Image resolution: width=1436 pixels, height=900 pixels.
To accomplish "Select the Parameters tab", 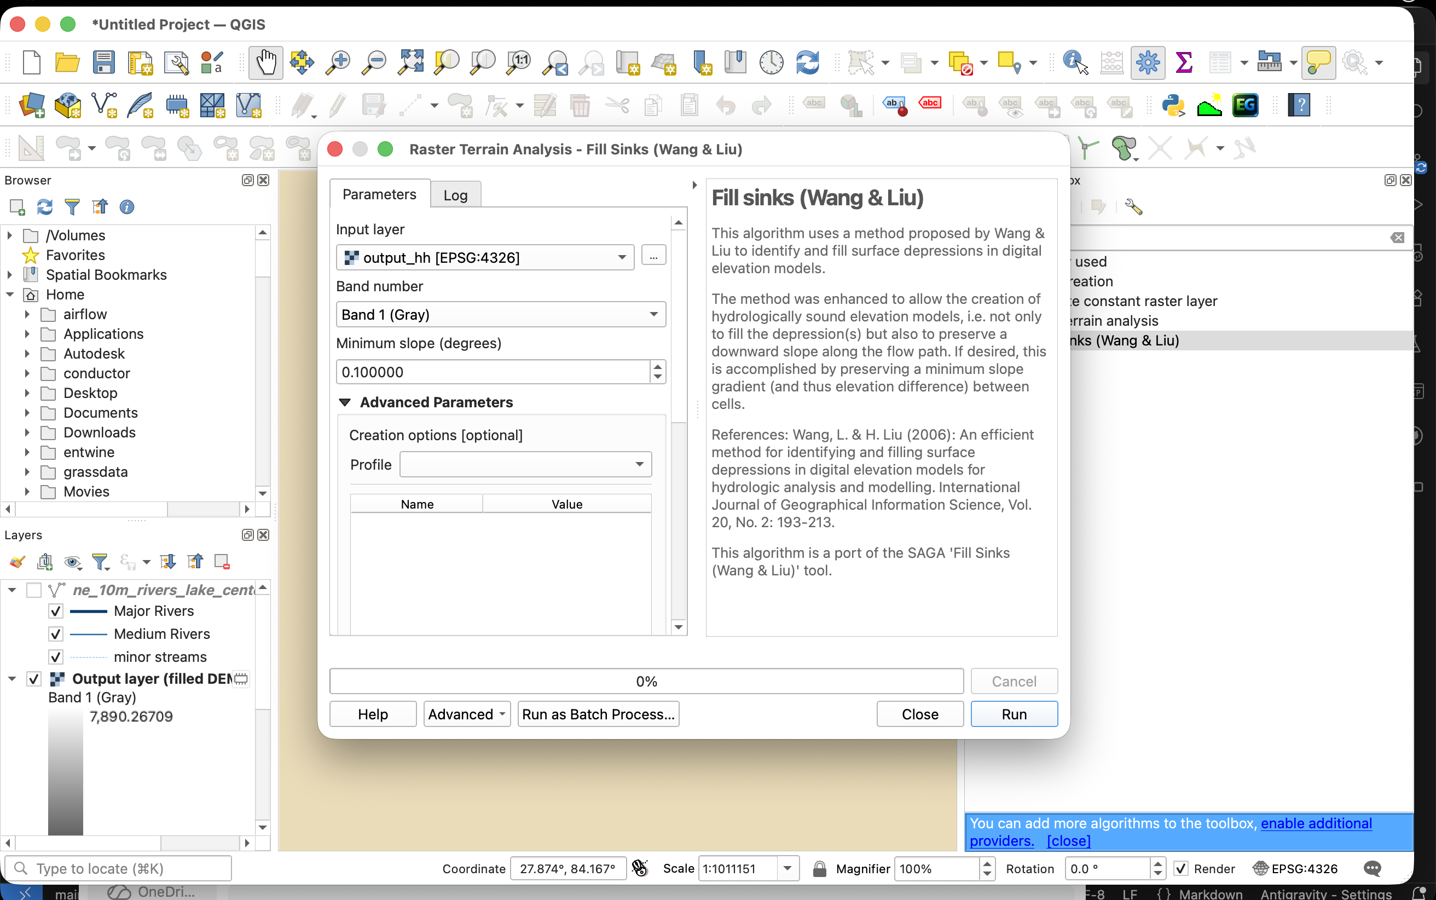I will click(x=380, y=194).
